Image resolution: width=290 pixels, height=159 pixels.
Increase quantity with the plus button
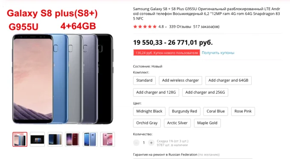coord(151,143)
